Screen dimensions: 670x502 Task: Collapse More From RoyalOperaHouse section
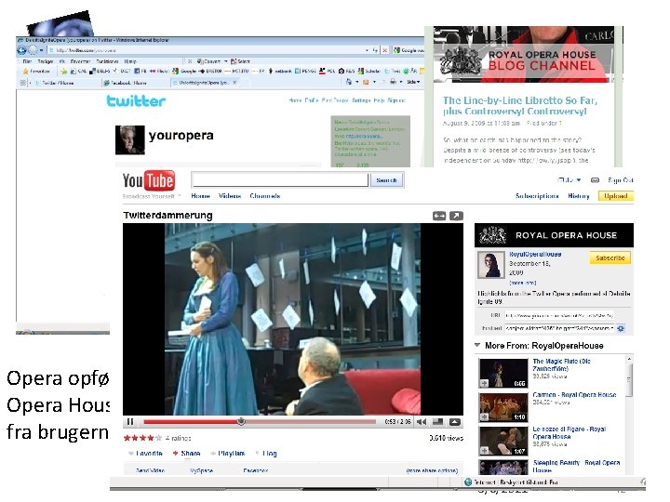click(477, 345)
